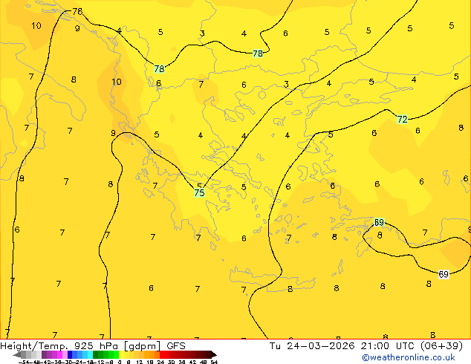Select the forecast date Tu 24-03-2026
This screenshot has width=471, height=364.
[x=312, y=346]
